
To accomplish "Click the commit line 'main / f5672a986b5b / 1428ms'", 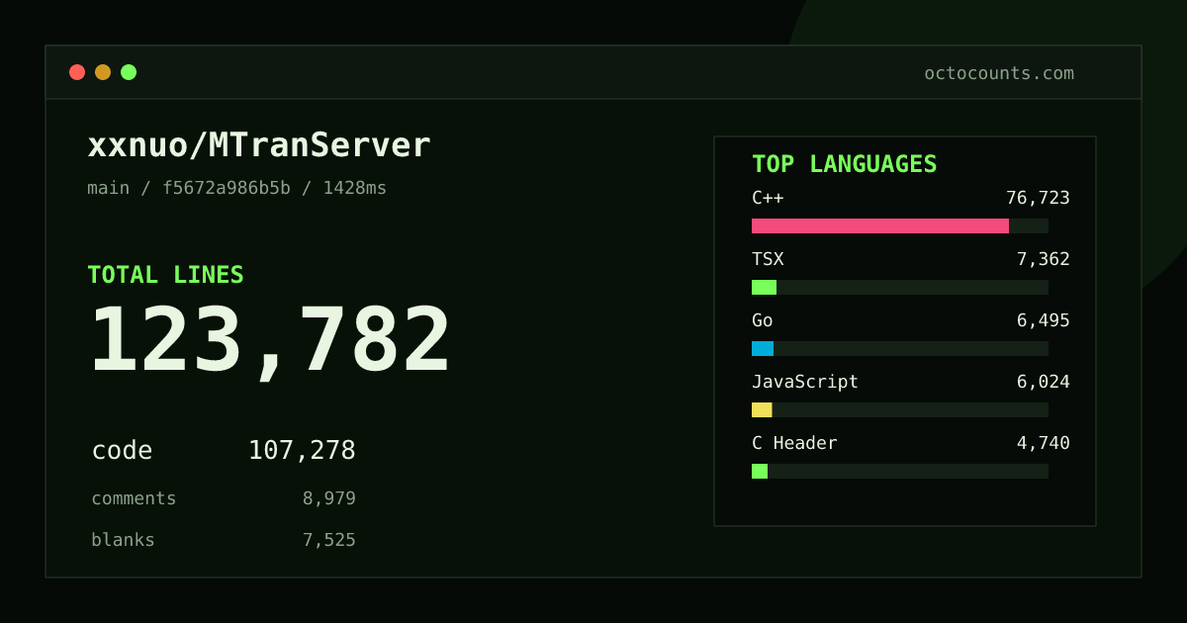I will click(x=237, y=188).
